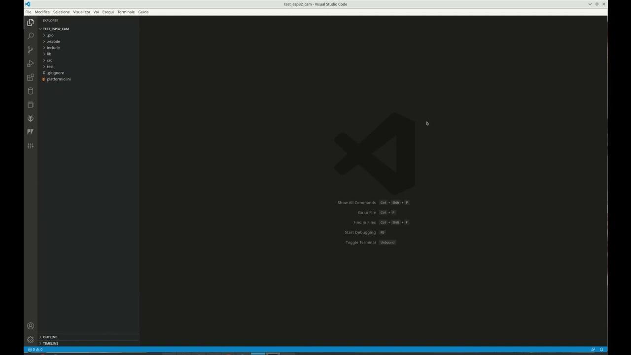
Task: Open the .gitignore file
Action: click(x=89, y=73)
